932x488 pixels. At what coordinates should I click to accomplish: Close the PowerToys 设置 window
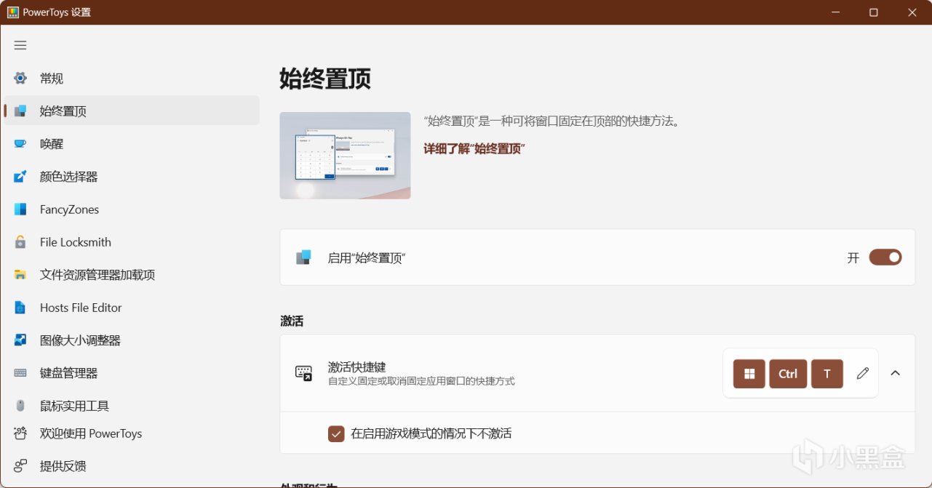(x=912, y=12)
